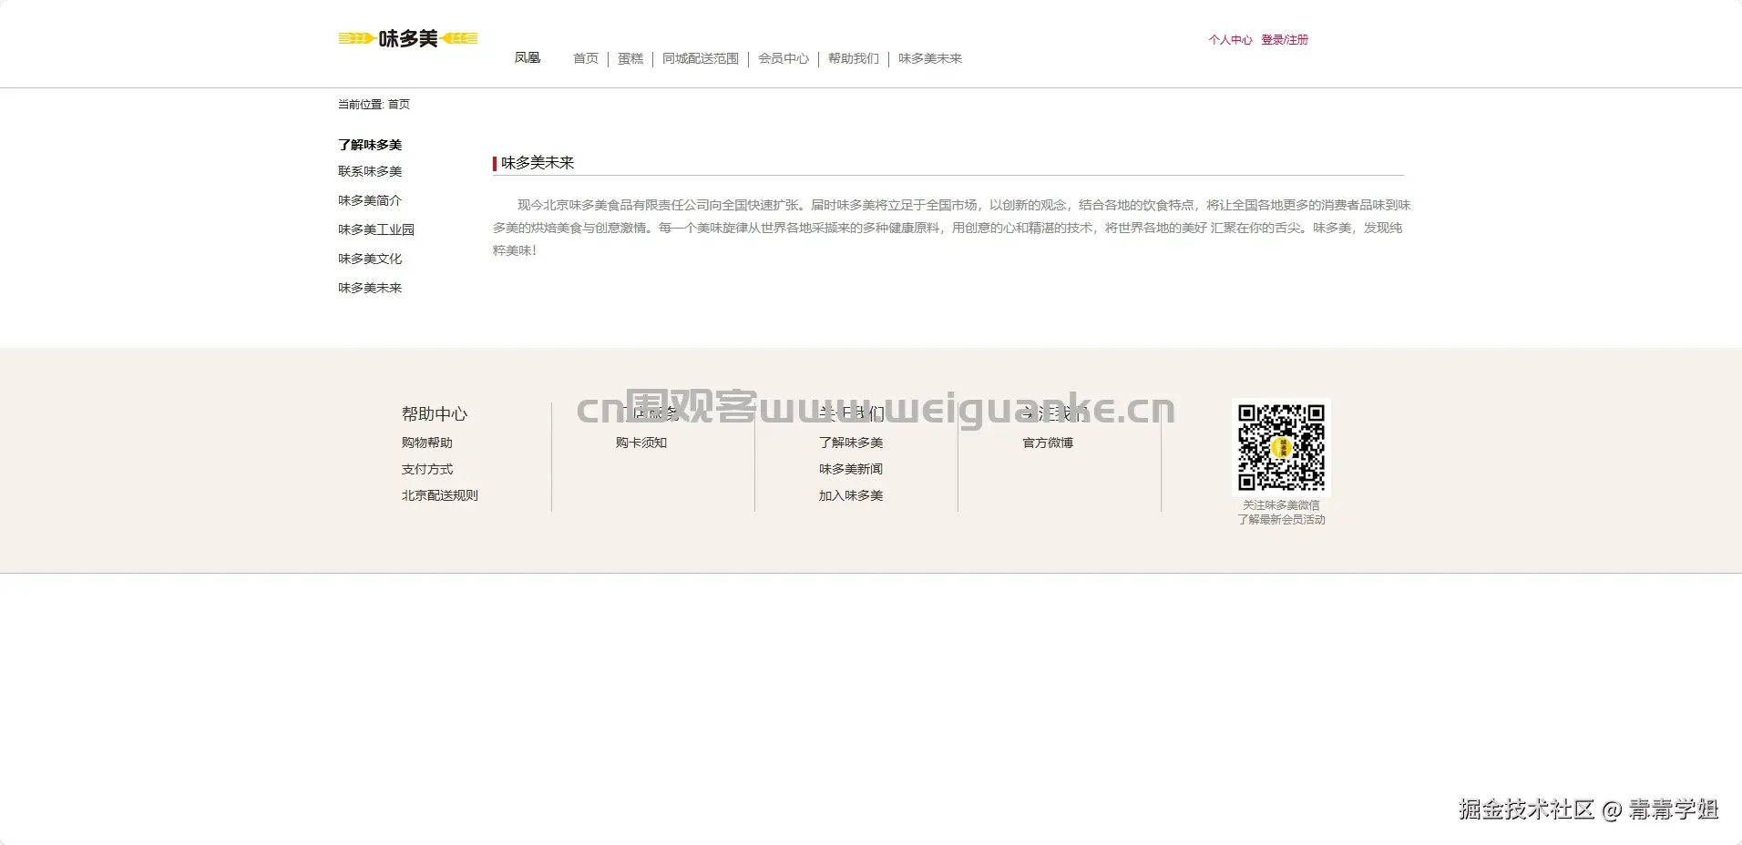Click the 了解最新会员活动 caption text
Viewport: 1742px width, 845px height.
pos(1281,520)
